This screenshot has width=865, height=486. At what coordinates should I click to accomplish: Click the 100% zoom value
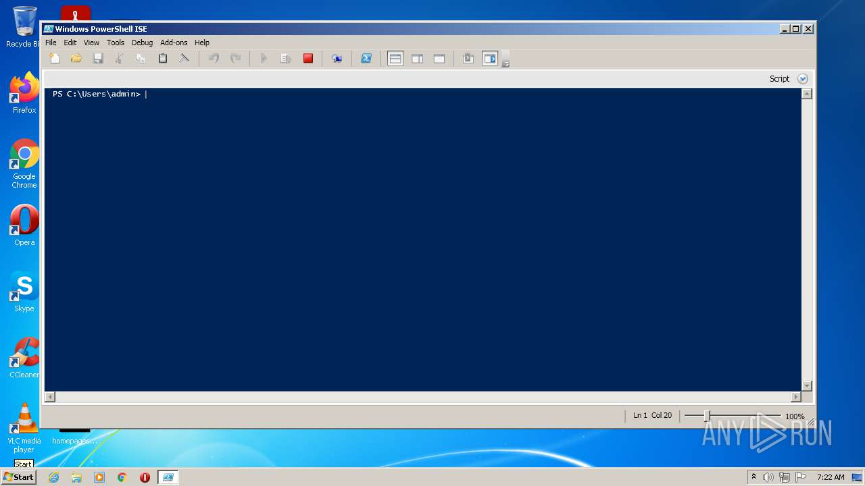tap(795, 416)
